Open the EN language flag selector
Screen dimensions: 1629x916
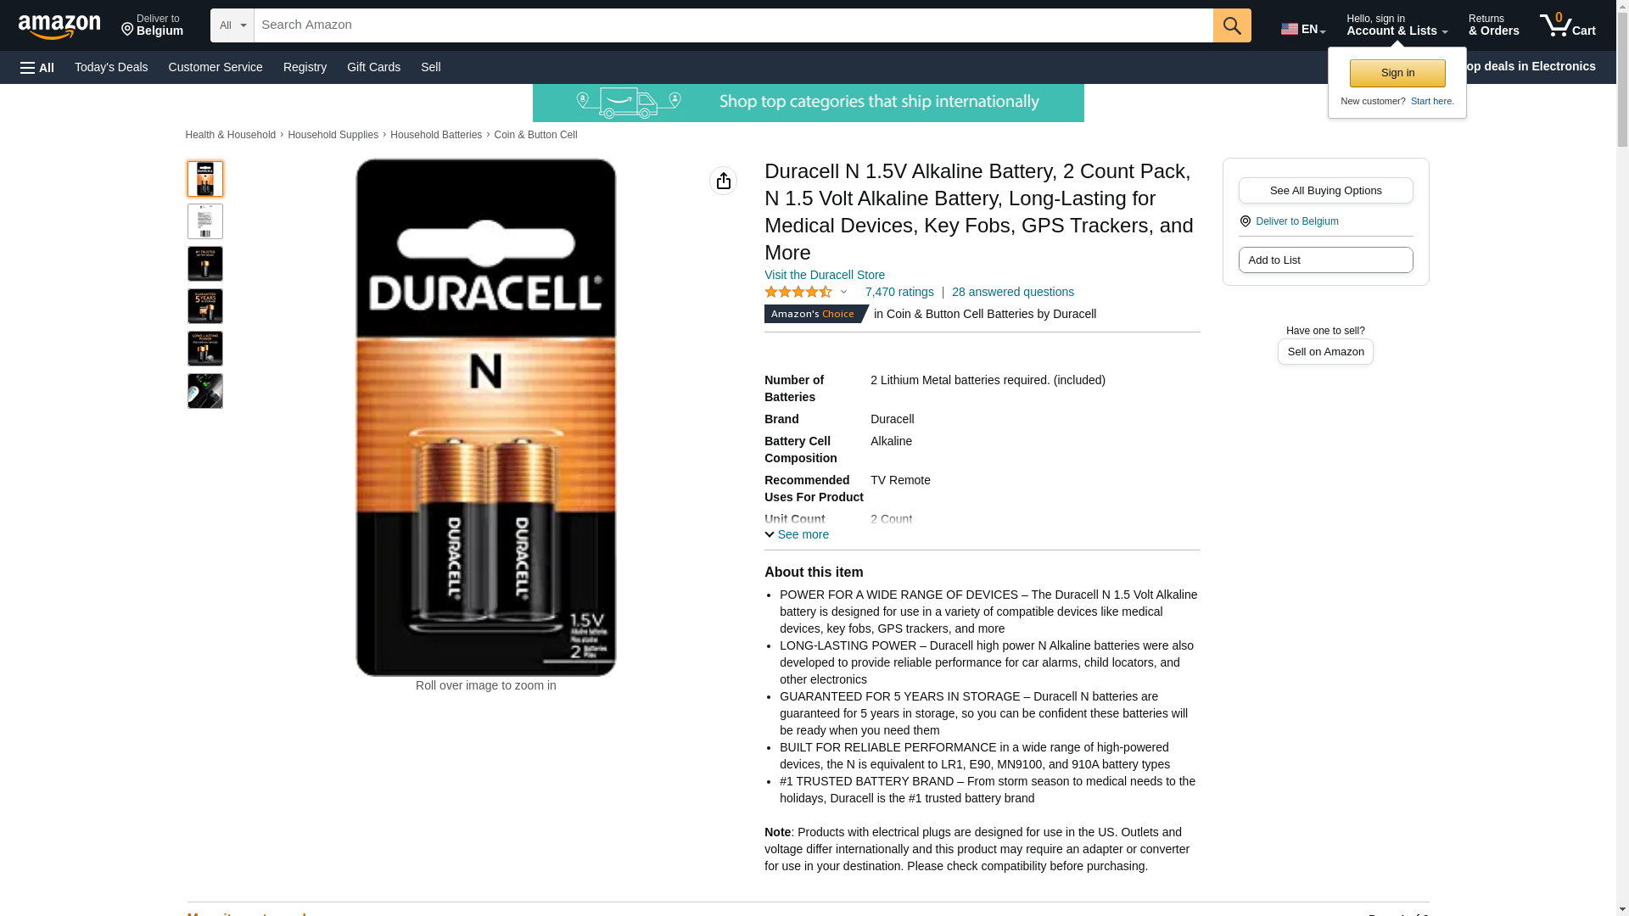(x=1303, y=28)
